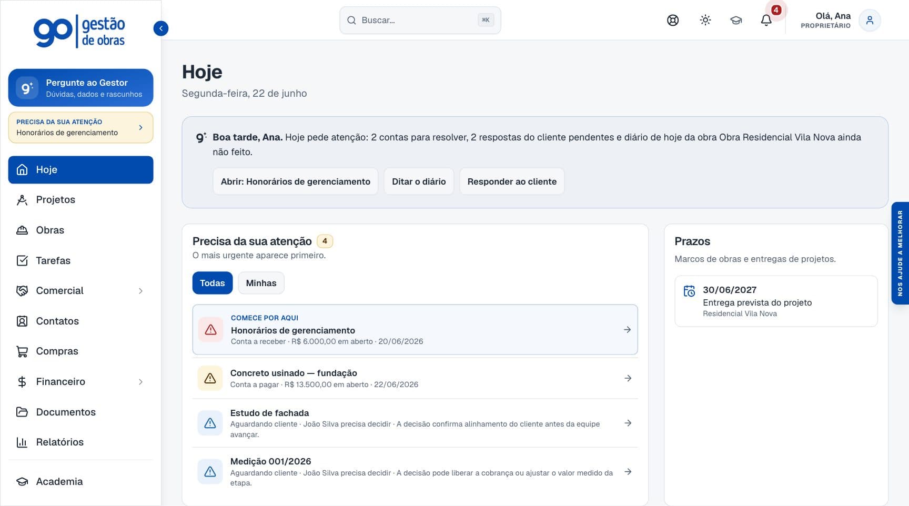
Task: Go to Hoje in the sidebar
Action: pyautogui.click(x=80, y=170)
